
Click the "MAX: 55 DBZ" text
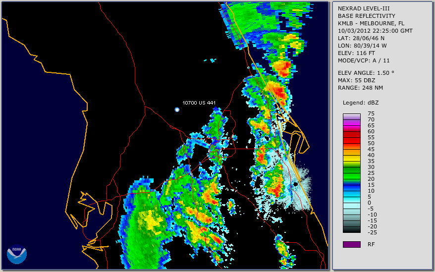pos(356,80)
